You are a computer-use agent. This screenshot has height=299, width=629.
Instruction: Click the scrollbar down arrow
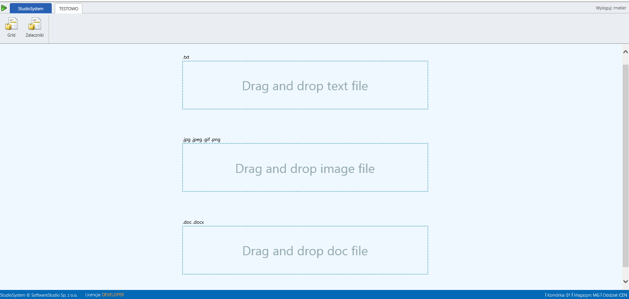point(625,281)
